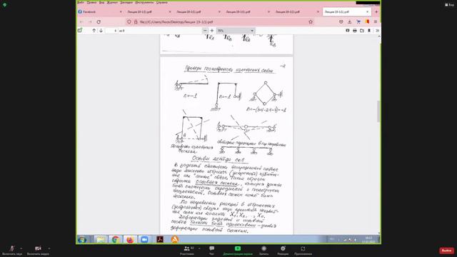Open a new Firefox tab
Screen dimensions: 457x257
click(x=376, y=12)
